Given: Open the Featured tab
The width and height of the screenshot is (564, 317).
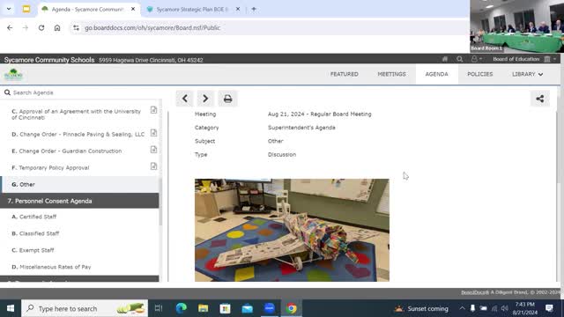Looking at the screenshot, I should (345, 74).
